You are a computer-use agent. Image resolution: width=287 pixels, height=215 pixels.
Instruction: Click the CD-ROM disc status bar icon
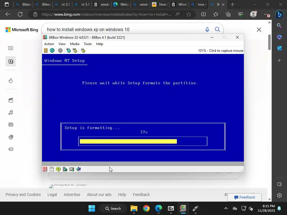coord(58,169)
